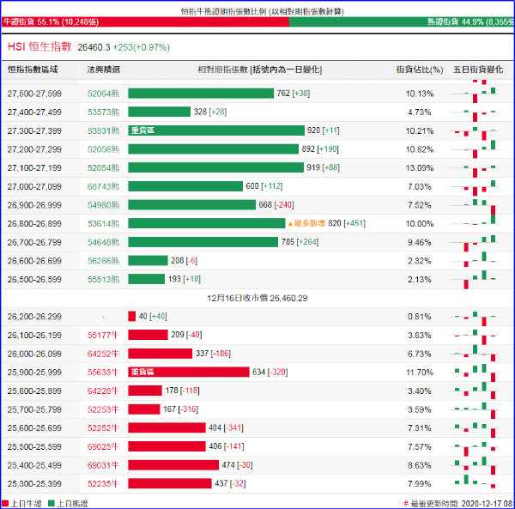The height and width of the screenshot is (509, 515).
Task: Click the value 668 [-240]
Action: [x=276, y=205]
